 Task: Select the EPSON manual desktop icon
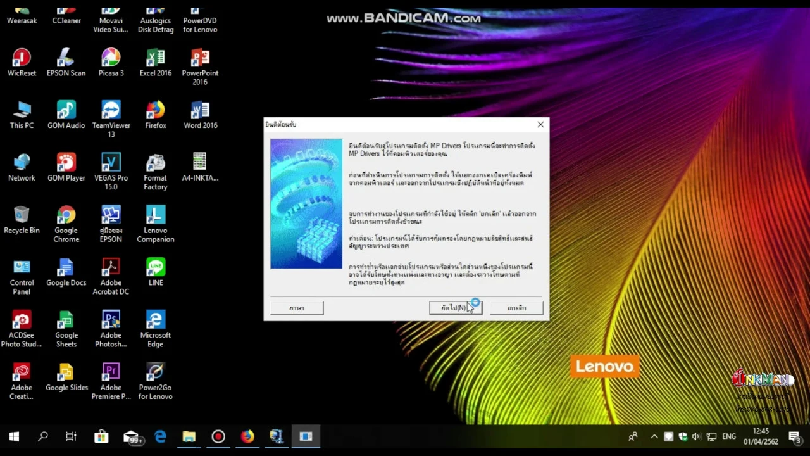coord(111,224)
